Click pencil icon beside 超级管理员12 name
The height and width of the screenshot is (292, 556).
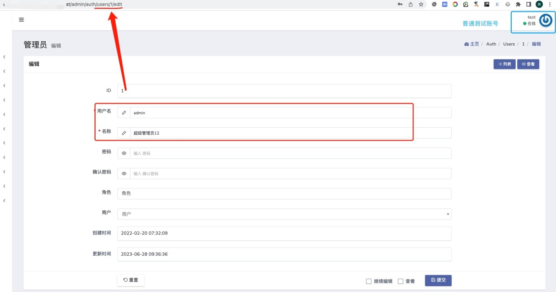tap(124, 133)
